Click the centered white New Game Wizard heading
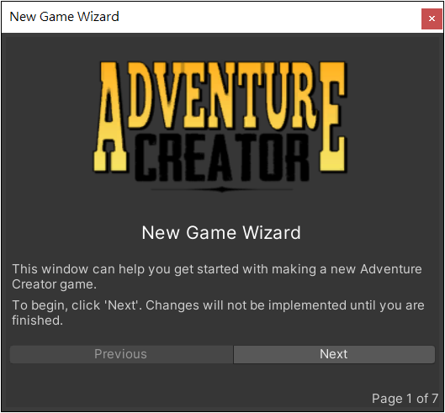Viewport: 445px width, 413px height. 221,233
